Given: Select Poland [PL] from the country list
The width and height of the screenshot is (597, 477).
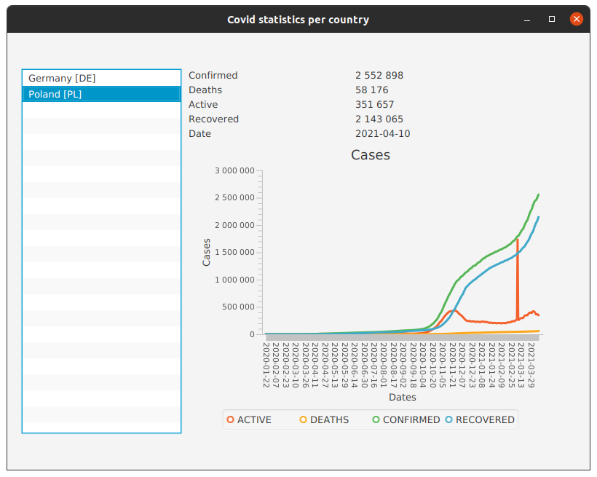Looking at the screenshot, I should 56,94.
